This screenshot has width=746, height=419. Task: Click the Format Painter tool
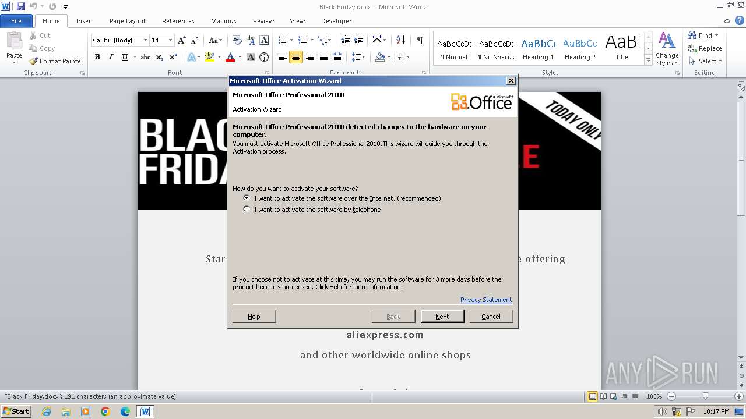coord(57,61)
